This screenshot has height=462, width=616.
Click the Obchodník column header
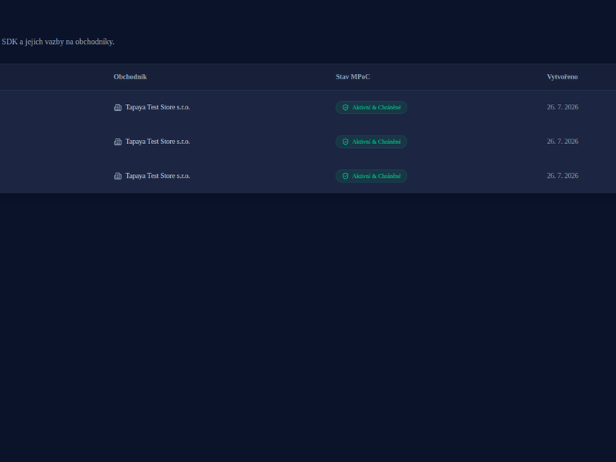click(x=130, y=77)
